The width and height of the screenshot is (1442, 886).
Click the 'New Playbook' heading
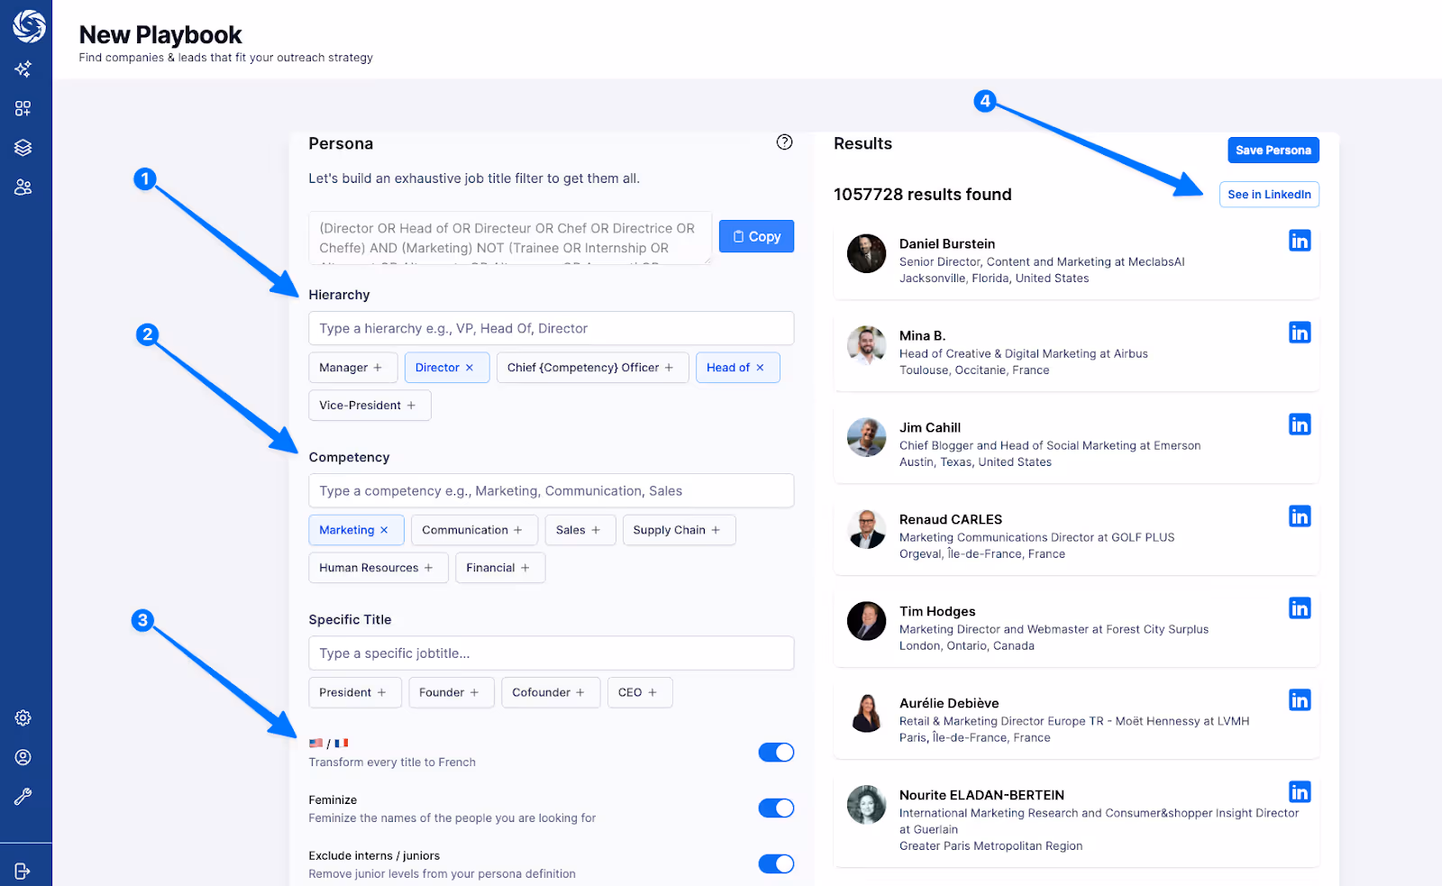160,35
